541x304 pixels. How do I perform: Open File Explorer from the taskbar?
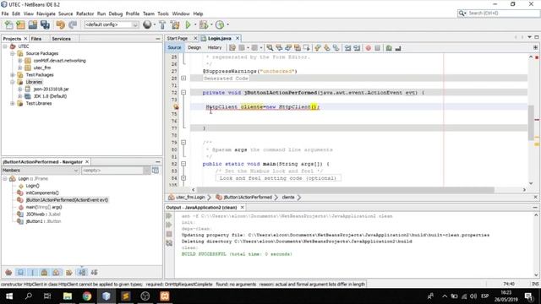(68, 296)
